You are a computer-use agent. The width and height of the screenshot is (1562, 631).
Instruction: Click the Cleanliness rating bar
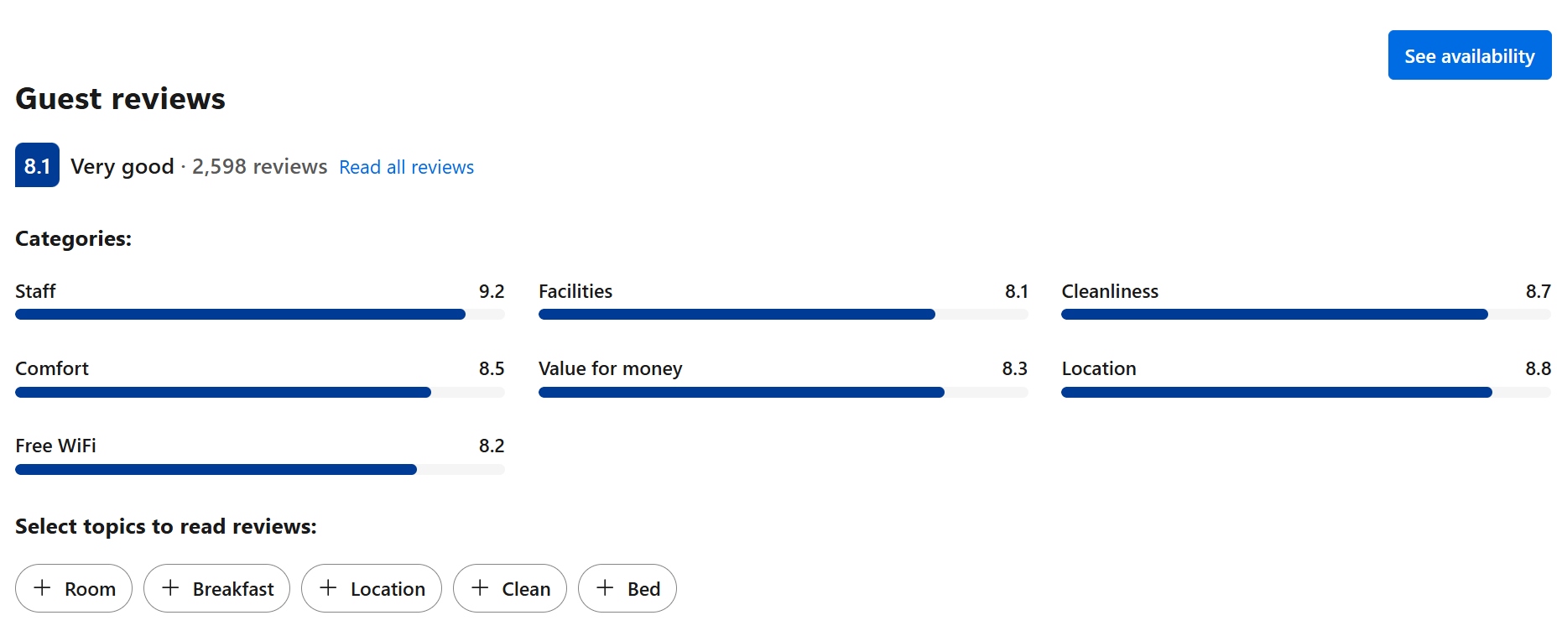point(1305,315)
